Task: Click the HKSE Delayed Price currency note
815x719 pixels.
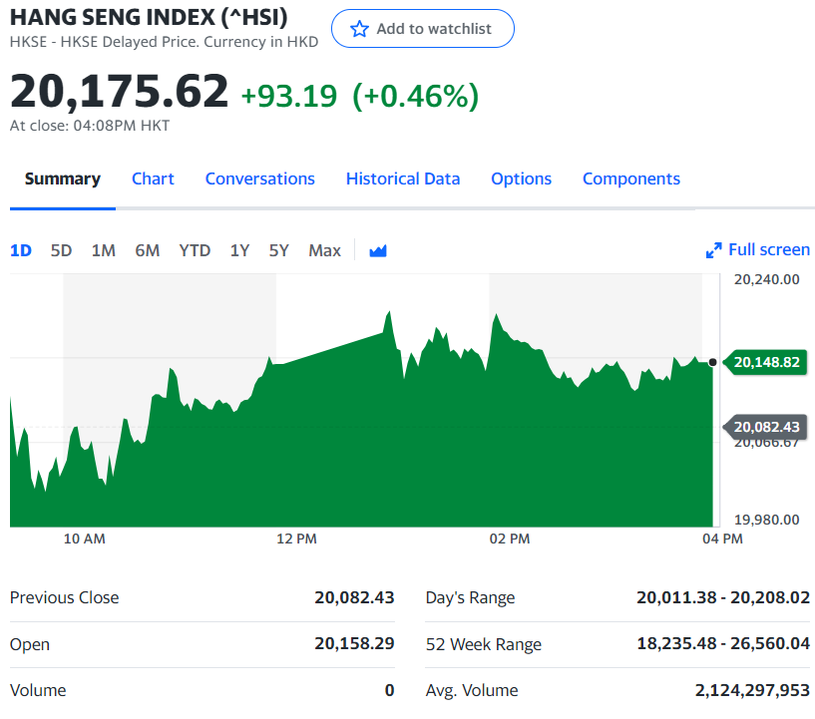Action: (x=164, y=42)
